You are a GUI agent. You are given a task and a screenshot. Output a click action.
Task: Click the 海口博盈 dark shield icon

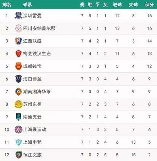click(x=19, y=79)
